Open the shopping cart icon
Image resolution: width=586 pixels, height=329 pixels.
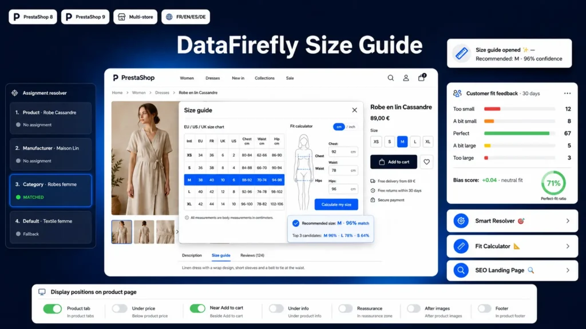(422, 78)
